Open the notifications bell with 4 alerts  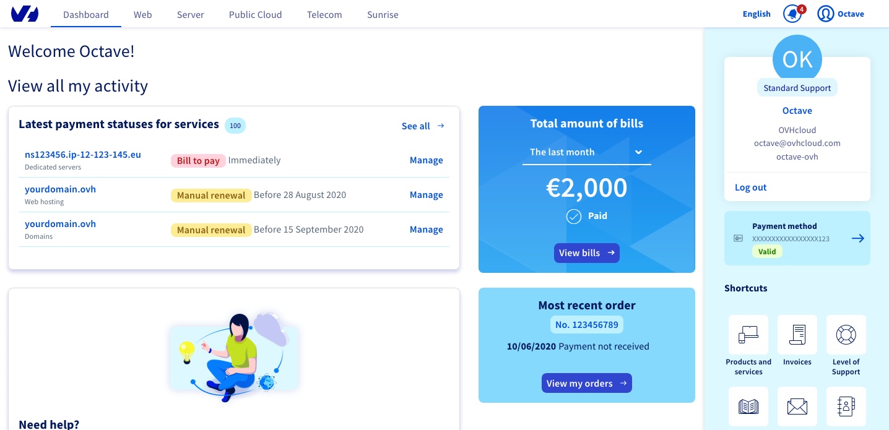click(x=792, y=14)
